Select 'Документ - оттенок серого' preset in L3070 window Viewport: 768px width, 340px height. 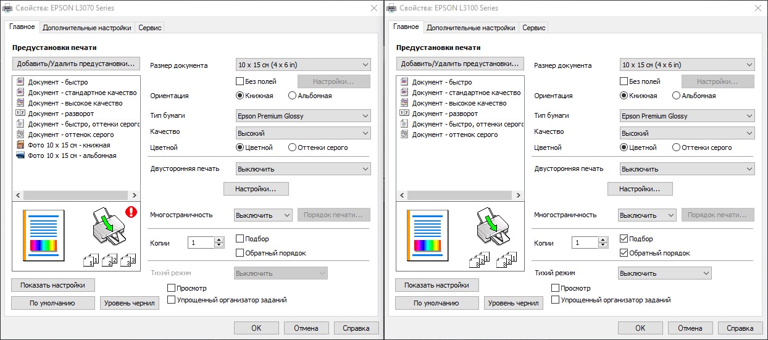64,135
